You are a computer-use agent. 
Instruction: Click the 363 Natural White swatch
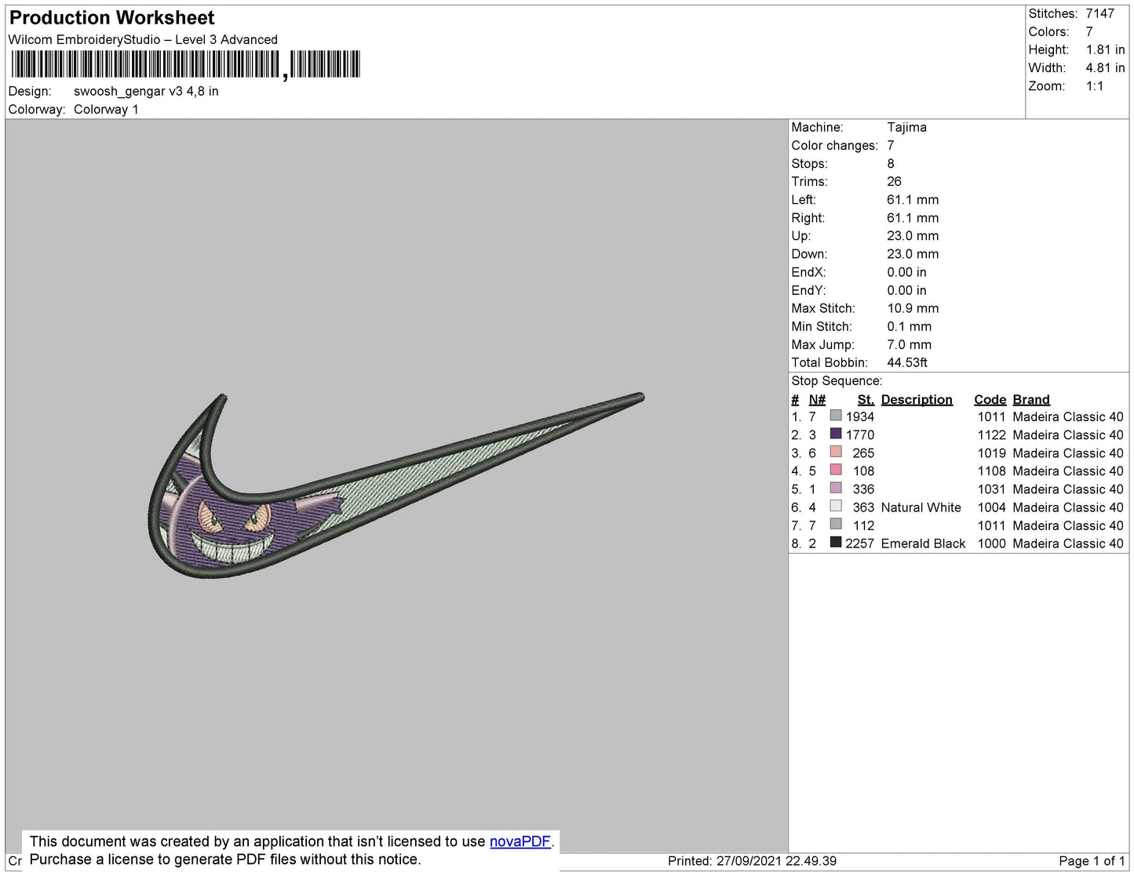[x=836, y=507]
